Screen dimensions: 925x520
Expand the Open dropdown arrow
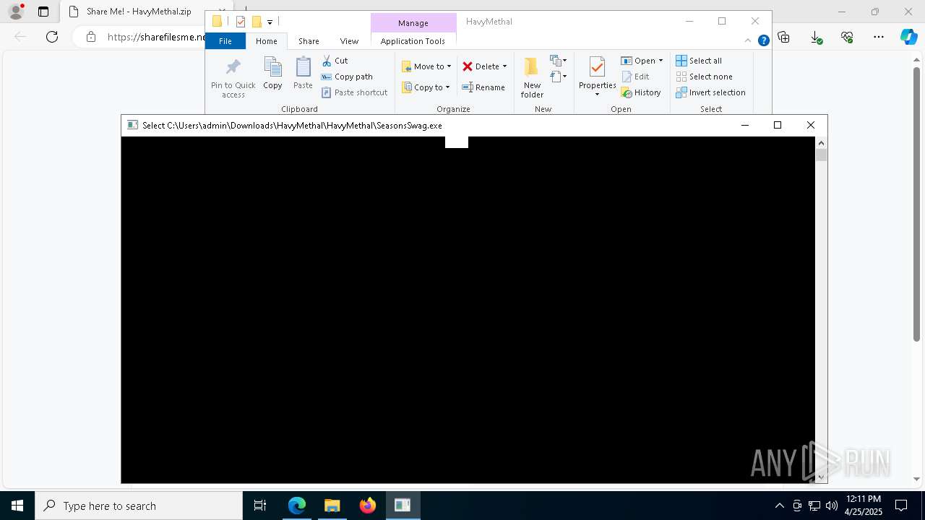(x=661, y=61)
